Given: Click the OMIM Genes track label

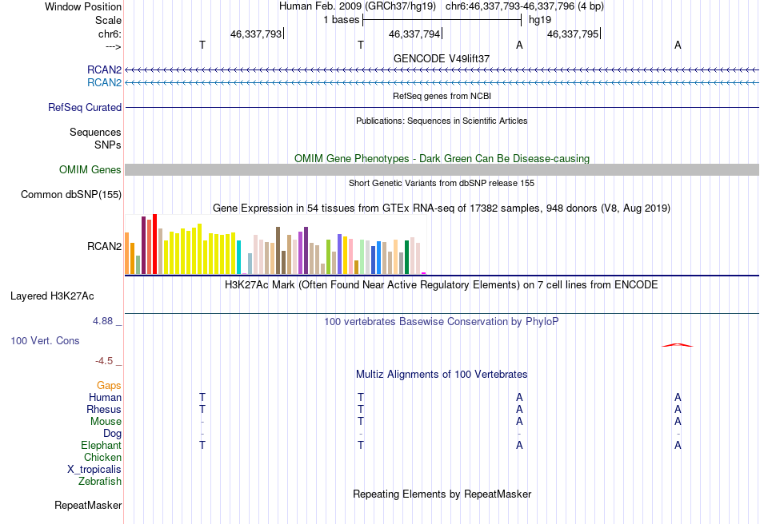Looking at the screenshot, I should coord(90,170).
